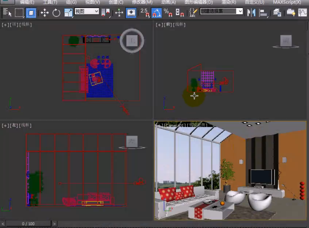This screenshot has width=309, height=228.
Task: Open the 编辑(E) menu
Action: (27, 2)
